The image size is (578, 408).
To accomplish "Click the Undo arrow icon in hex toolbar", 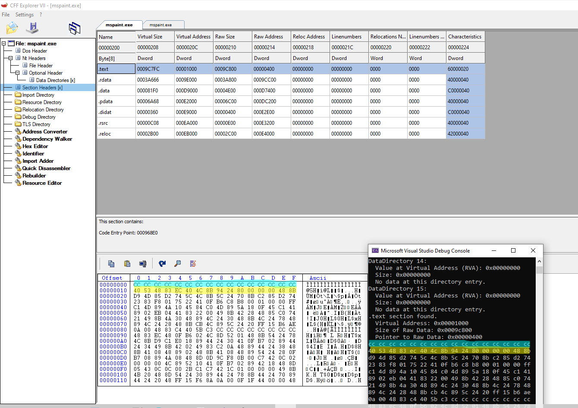I will point(162,263).
